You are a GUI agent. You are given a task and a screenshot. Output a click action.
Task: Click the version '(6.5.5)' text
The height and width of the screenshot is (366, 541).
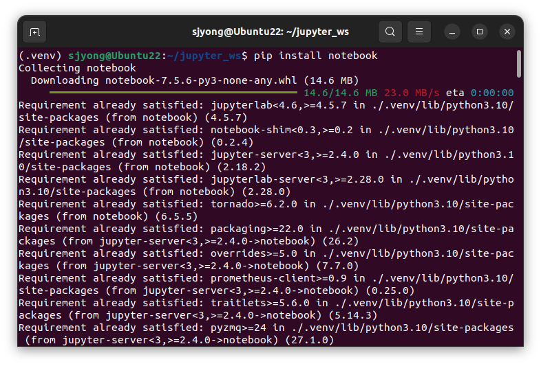[176, 217]
